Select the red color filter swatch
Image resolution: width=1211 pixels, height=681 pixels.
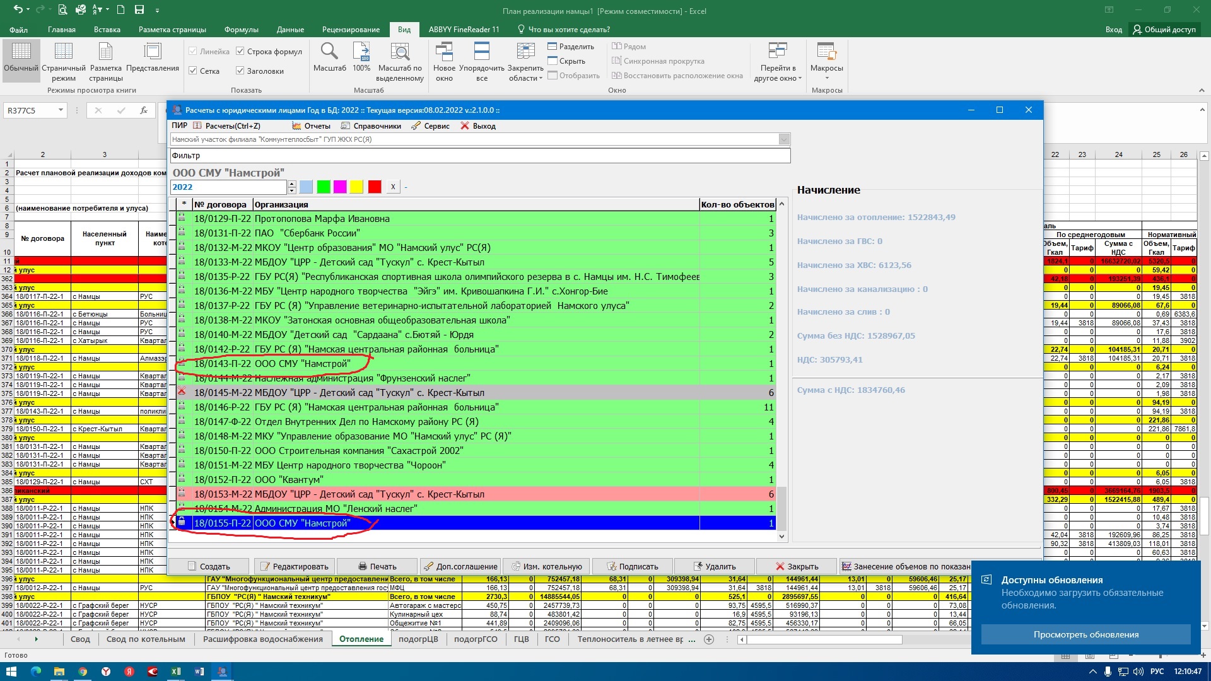pyautogui.click(x=375, y=187)
